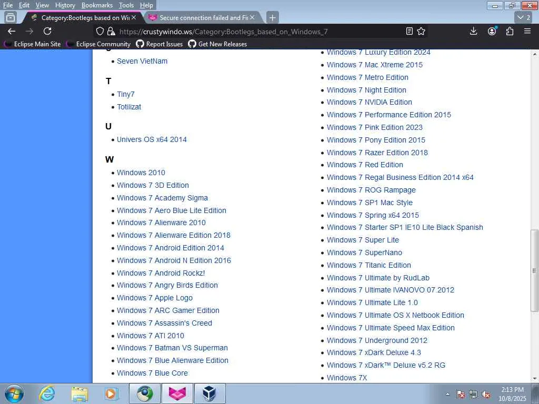The image size is (539, 404).
Task: Open Windows 7 NVIDIA Edition link
Action: pos(370,102)
